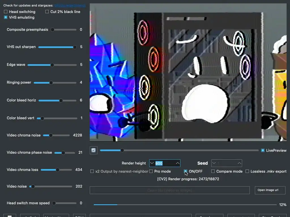Click the 12% progress label
Screen dimensions: 290x217
point(283,205)
